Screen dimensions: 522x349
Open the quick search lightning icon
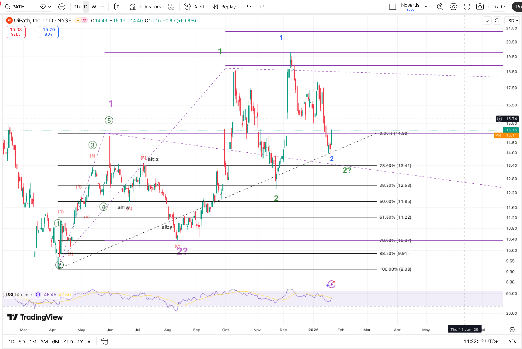point(440,7)
